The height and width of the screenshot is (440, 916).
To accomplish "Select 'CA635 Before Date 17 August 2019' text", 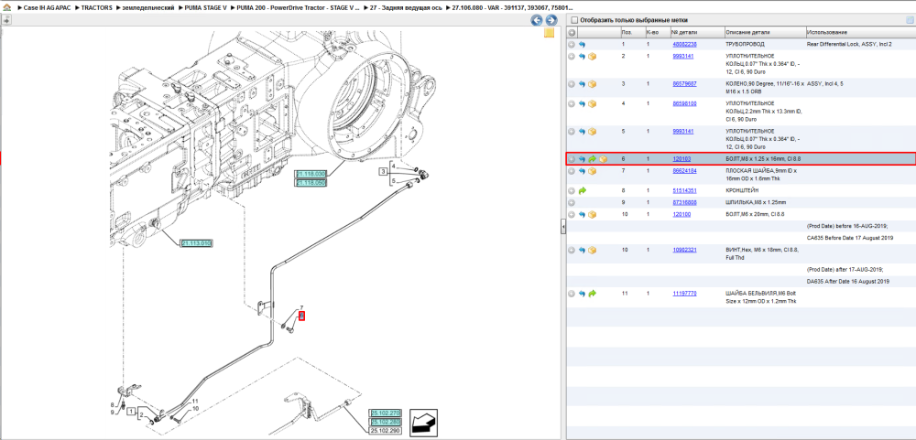I will point(851,238).
